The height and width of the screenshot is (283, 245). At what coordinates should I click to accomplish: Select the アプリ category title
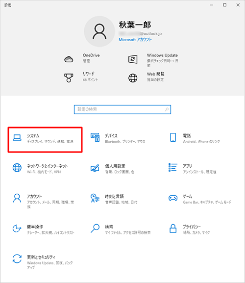pos(187,166)
